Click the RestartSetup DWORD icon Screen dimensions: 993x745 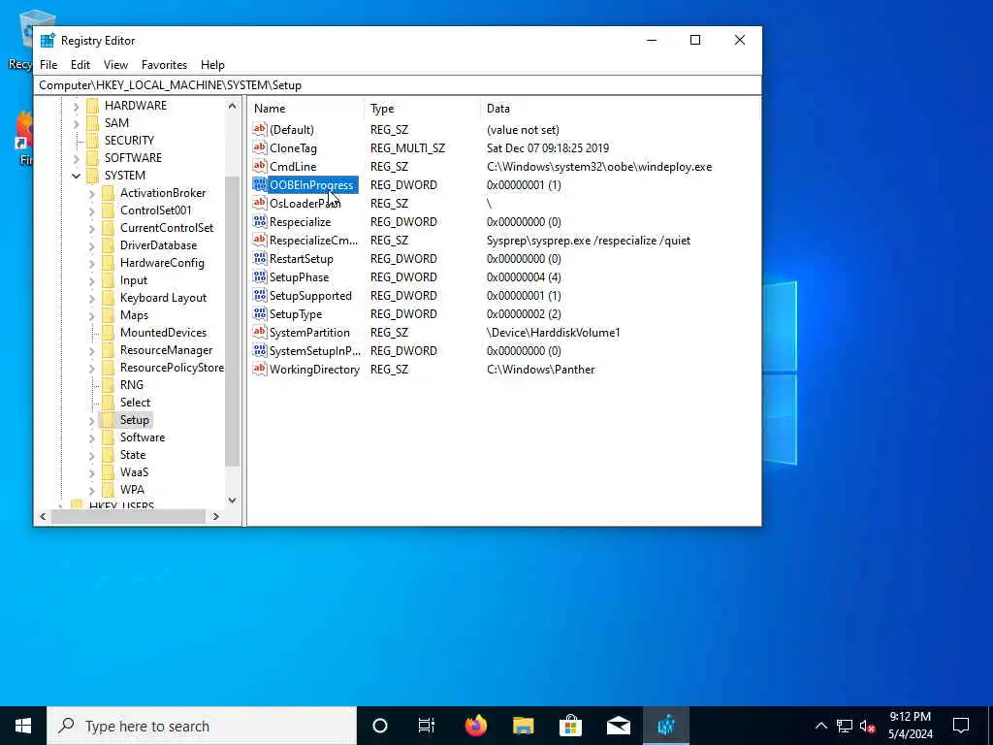[x=260, y=258]
